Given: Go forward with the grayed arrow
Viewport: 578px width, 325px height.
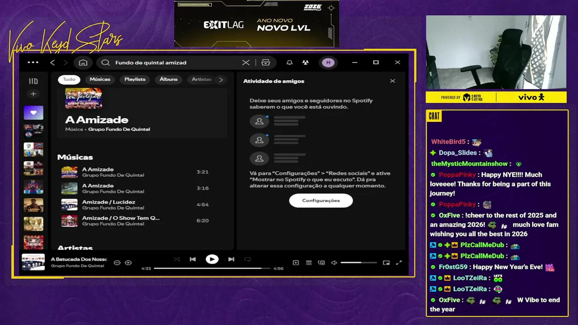Looking at the screenshot, I should coord(65,62).
